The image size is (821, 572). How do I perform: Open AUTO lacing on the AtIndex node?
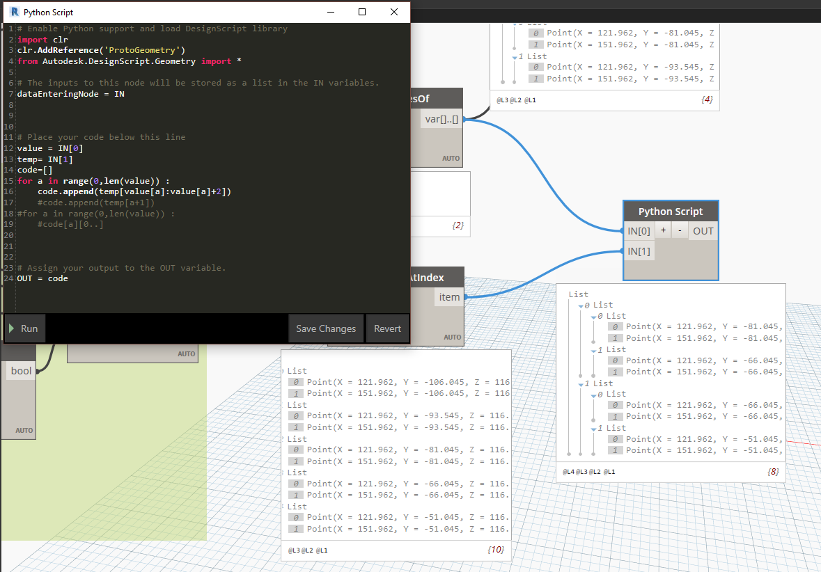tap(452, 337)
